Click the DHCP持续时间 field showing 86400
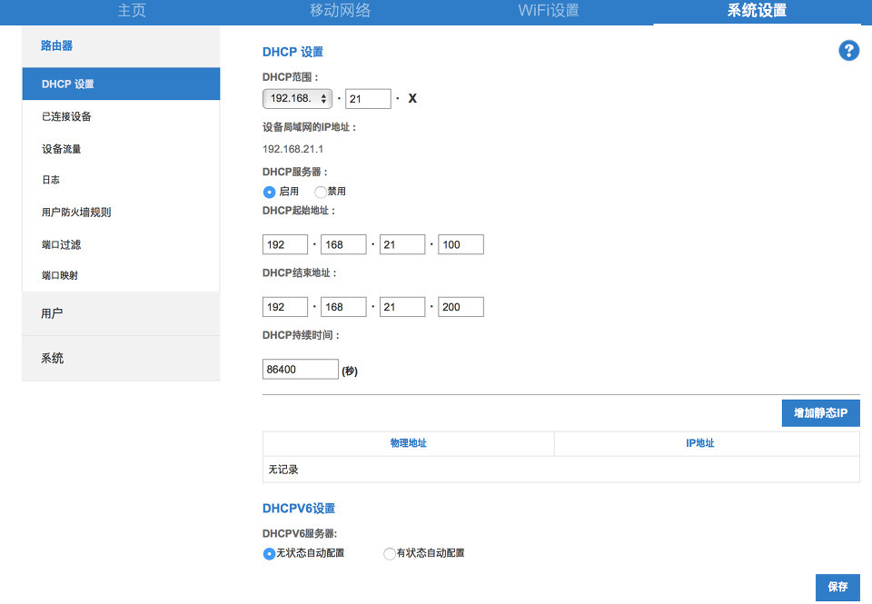The width and height of the screenshot is (872, 604). pos(300,370)
